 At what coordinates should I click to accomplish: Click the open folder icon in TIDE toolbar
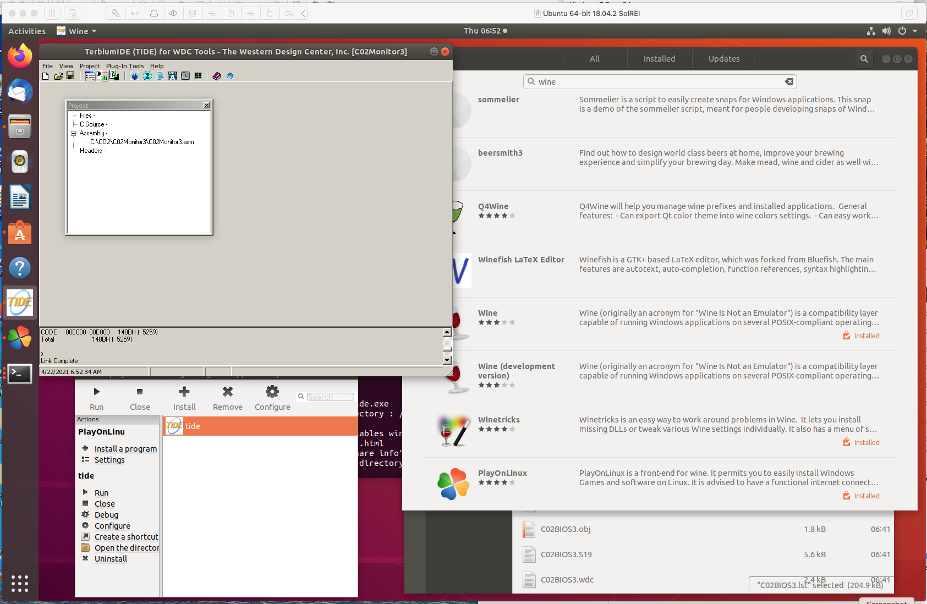click(58, 76)
